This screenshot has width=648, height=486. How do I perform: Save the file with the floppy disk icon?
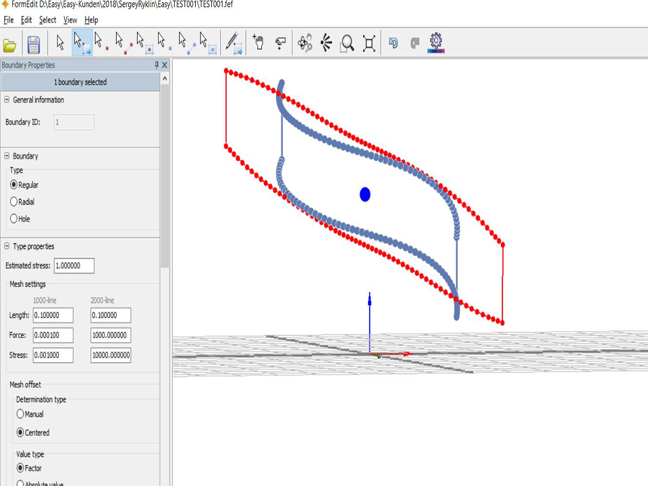click(x=33, y=45)
